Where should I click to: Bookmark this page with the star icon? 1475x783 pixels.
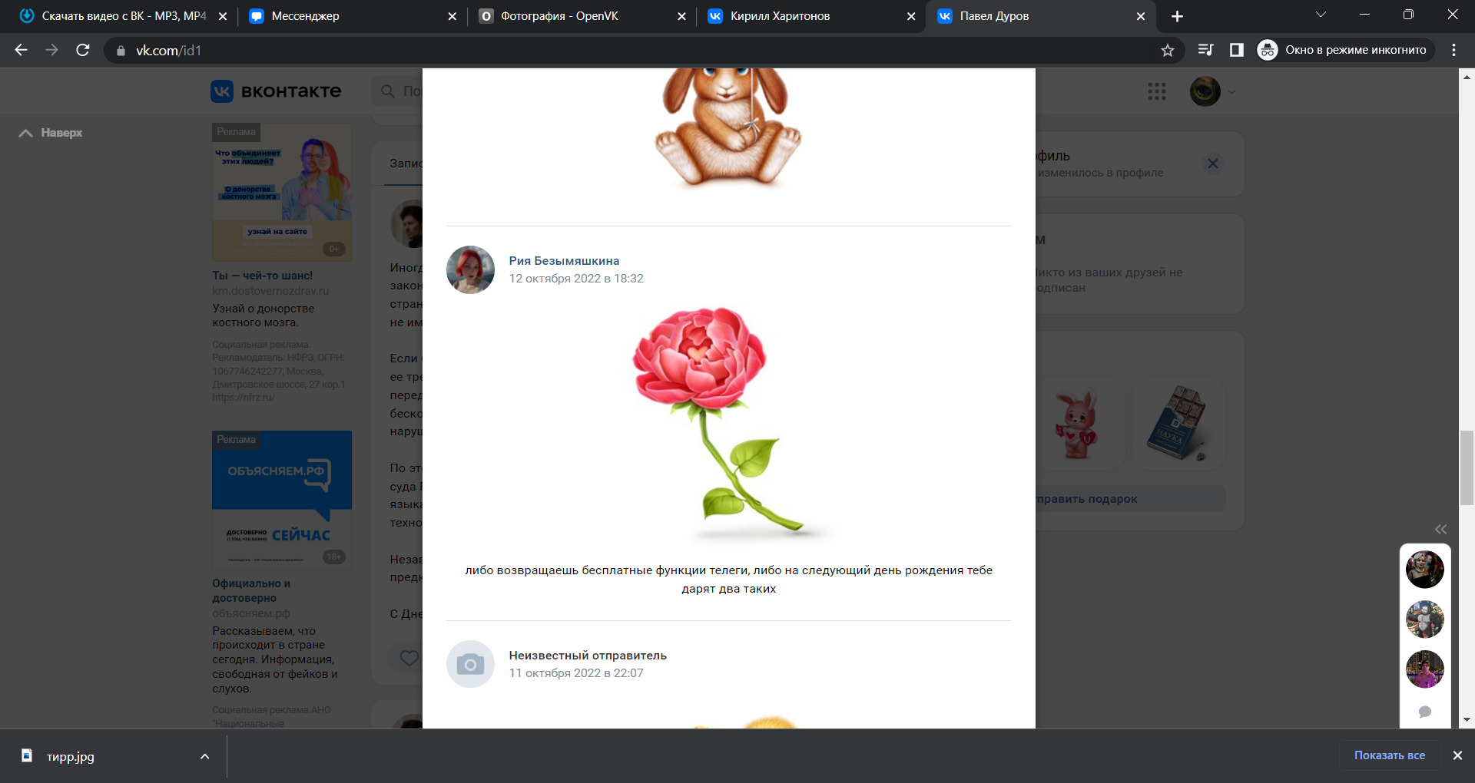pos(1168,50)
